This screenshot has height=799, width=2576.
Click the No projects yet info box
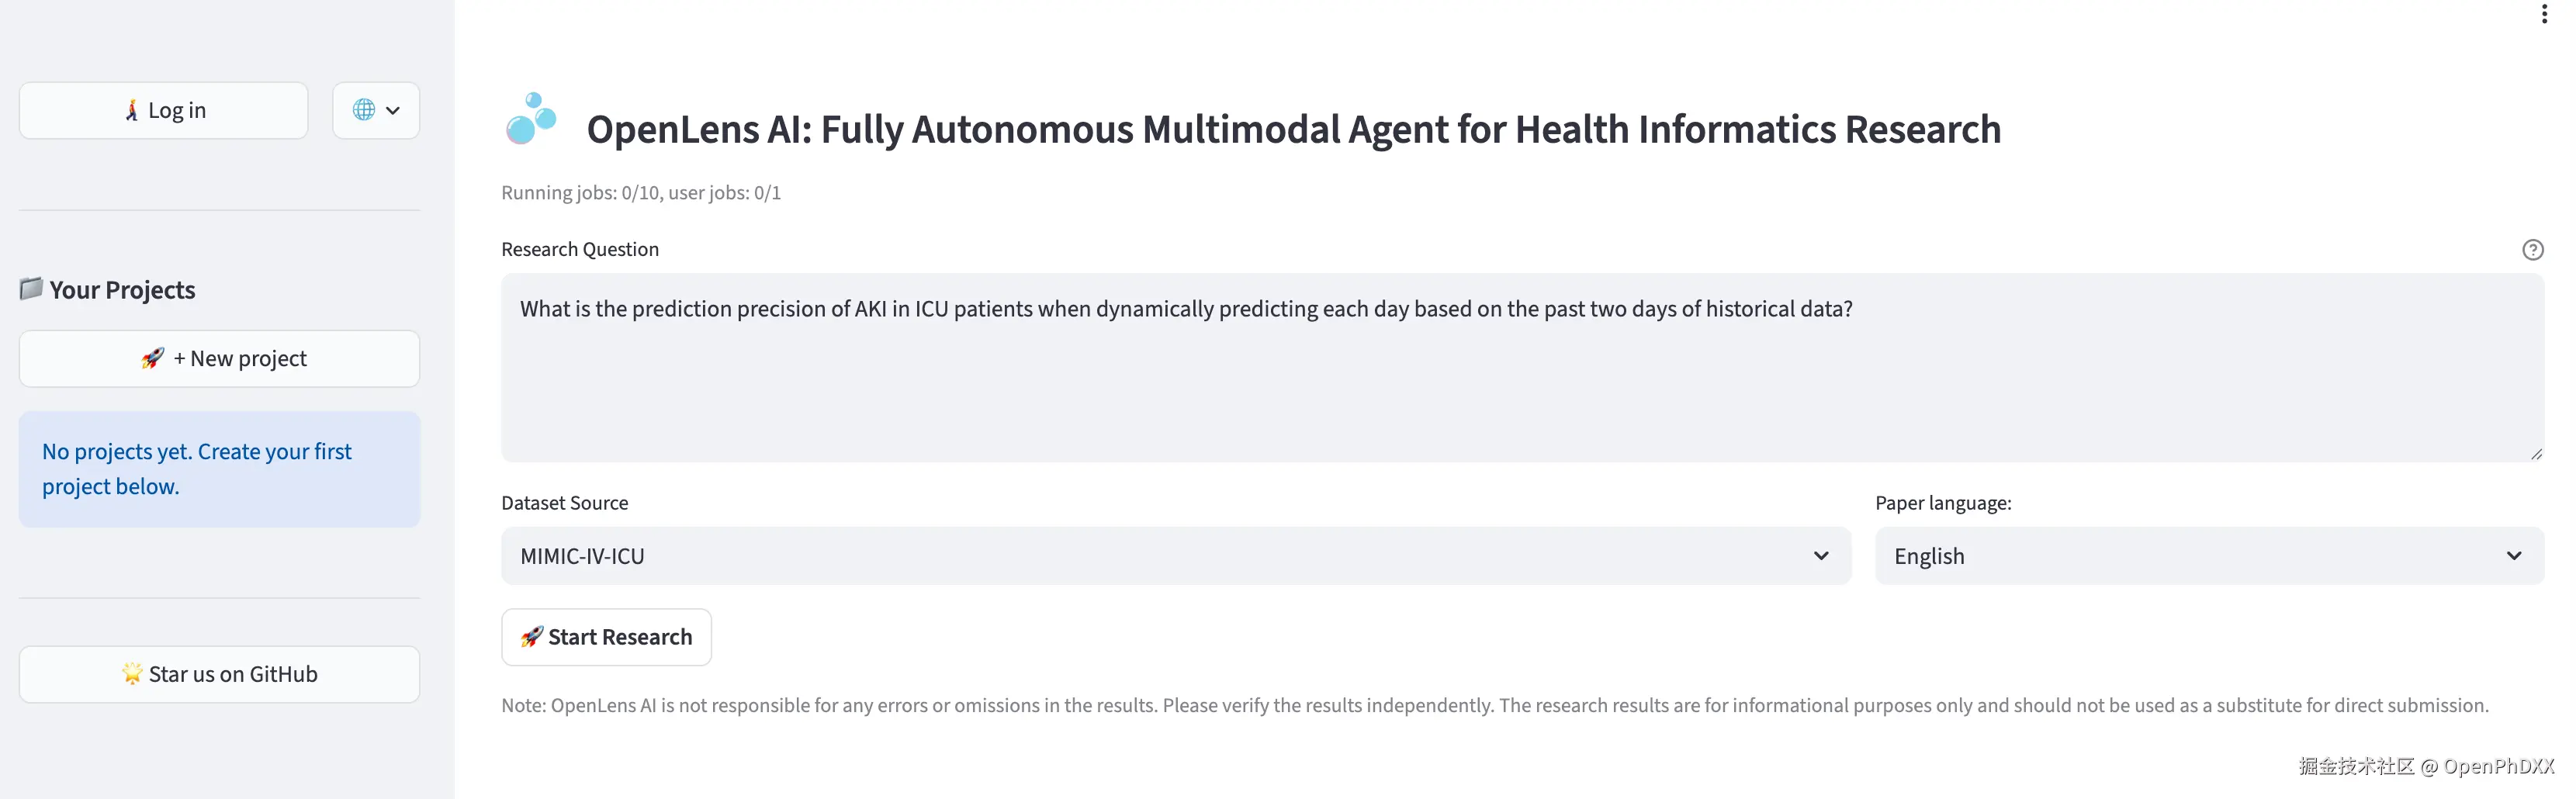(219, 469)
